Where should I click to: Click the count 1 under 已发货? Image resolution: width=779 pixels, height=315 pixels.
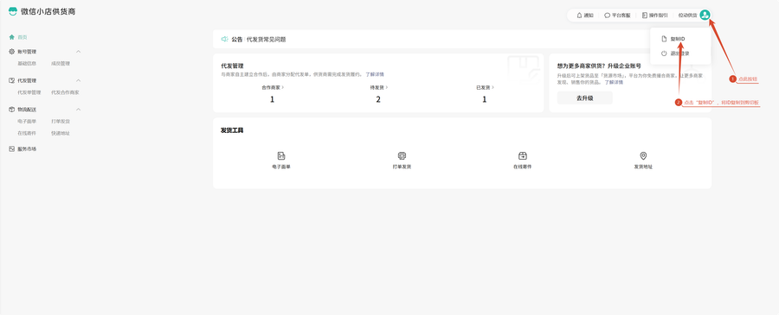pyautogui.click(x=485, y=99)
